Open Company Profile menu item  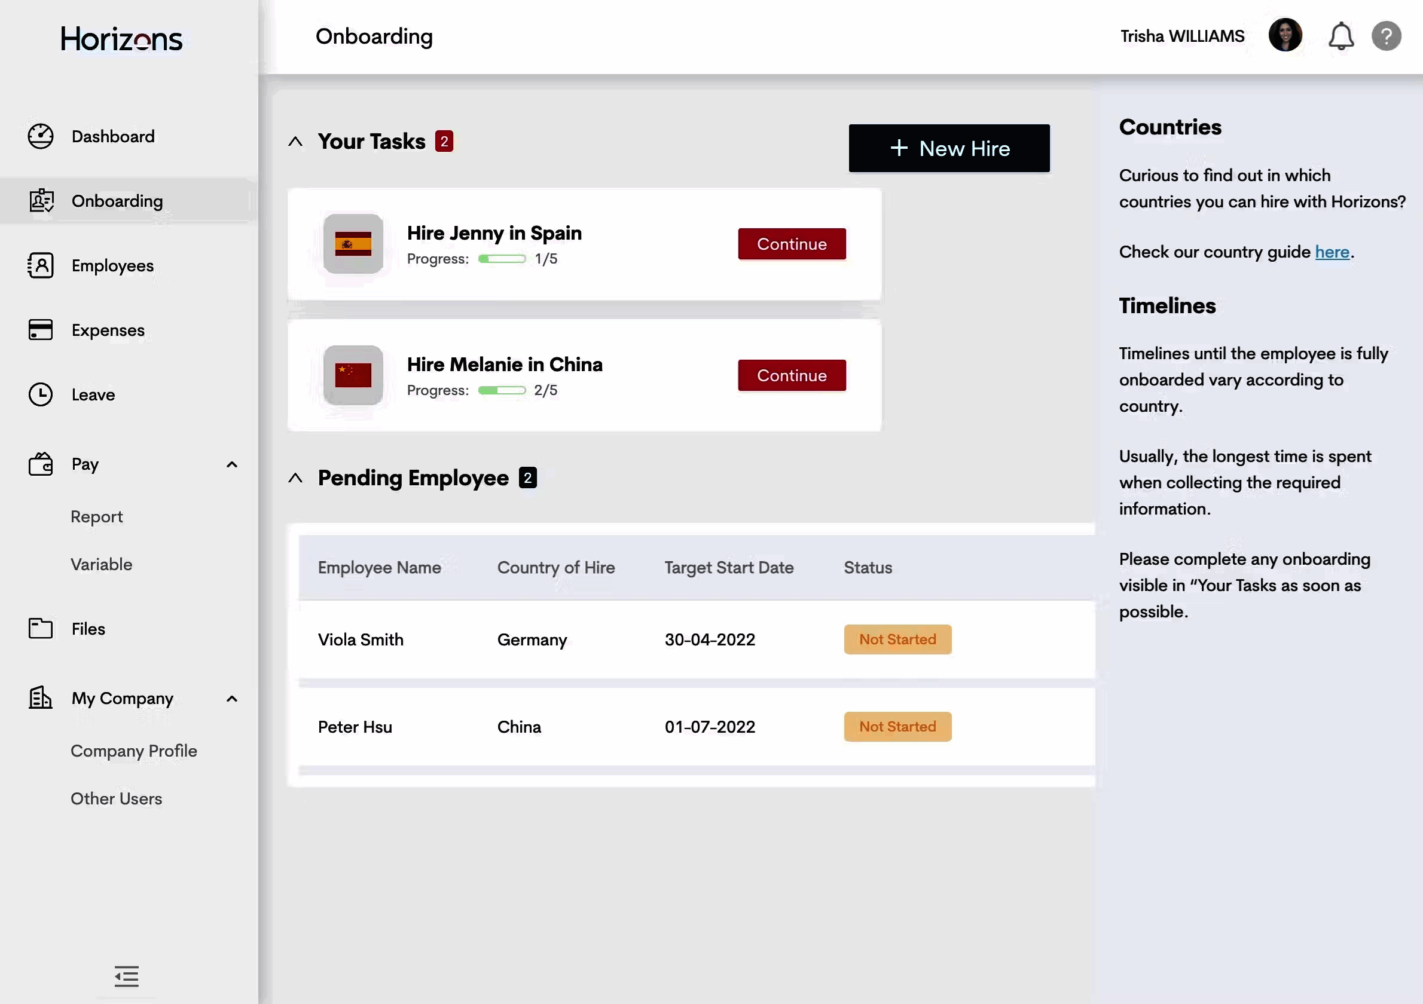click(134, 751)
